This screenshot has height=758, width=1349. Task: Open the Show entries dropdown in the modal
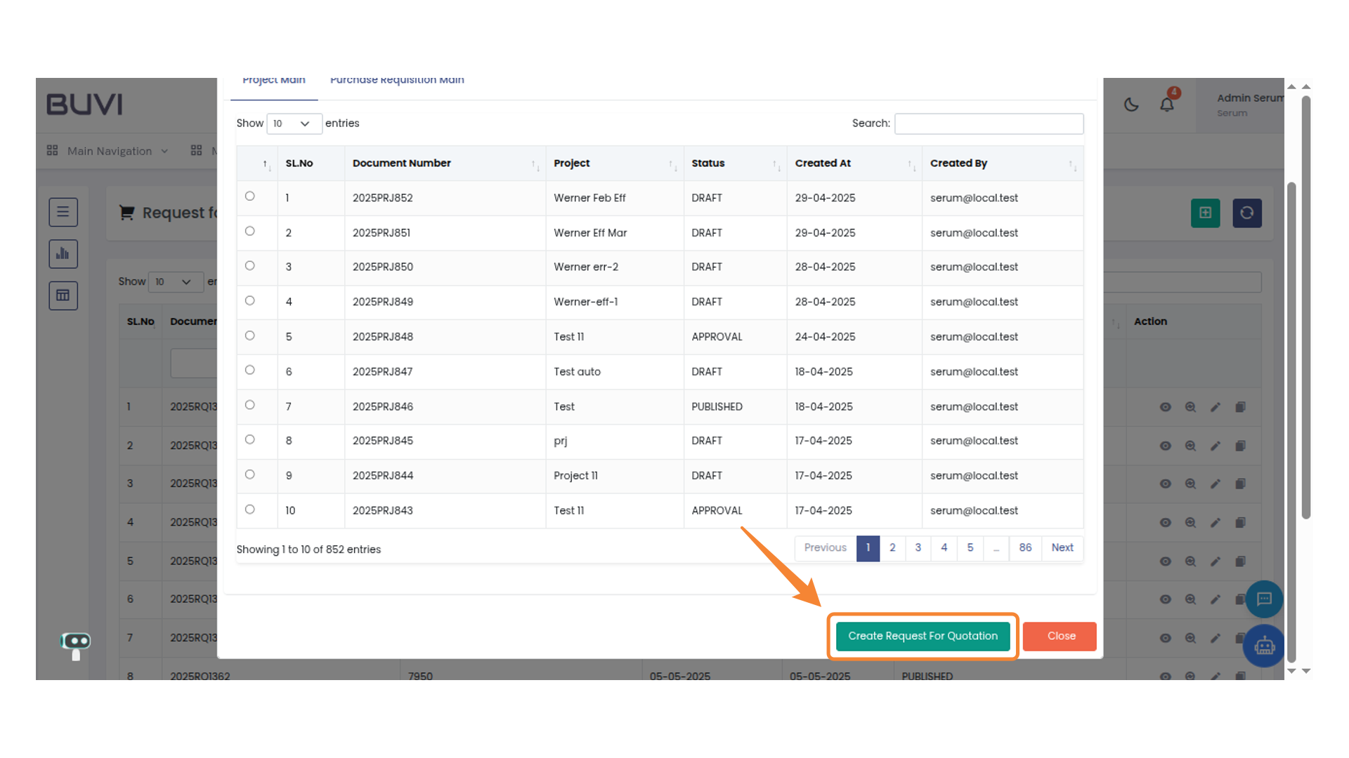pos(294,124)
